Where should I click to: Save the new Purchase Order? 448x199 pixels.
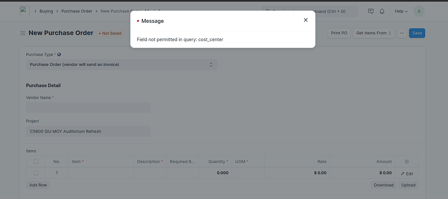tap(417, 33)
